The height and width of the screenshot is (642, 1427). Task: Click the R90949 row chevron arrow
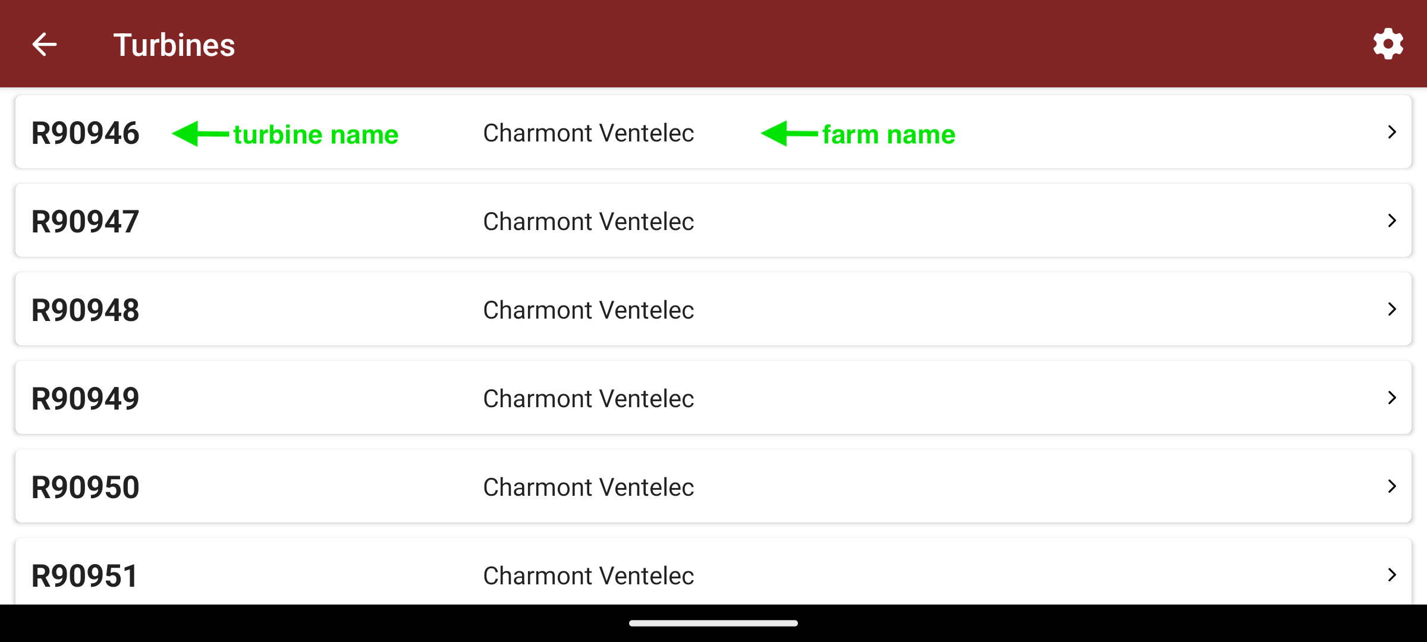point(1391,398)
